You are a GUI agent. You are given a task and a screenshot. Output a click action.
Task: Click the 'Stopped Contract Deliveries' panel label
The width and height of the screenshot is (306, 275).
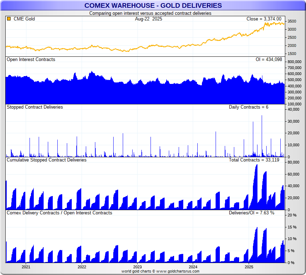click(35, 107)
